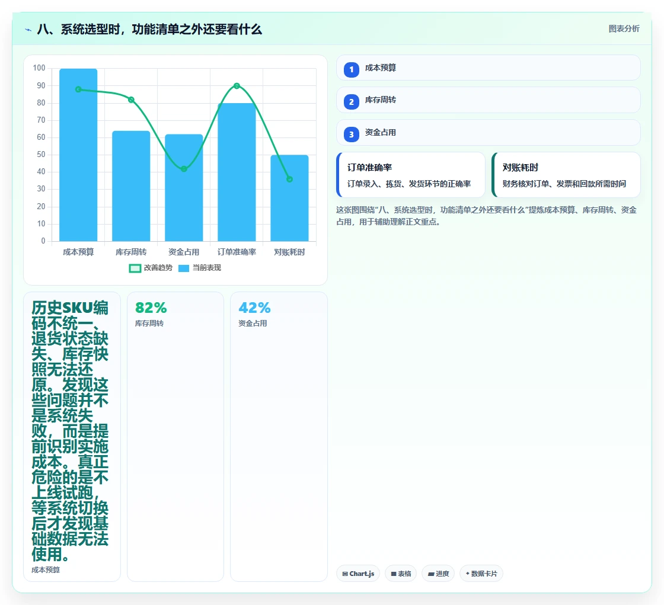
Task: Click the lightning icon beside section title
Action: (28, 30)
